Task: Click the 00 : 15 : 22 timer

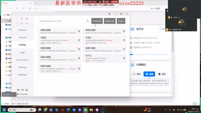Action: coord(22,90)
